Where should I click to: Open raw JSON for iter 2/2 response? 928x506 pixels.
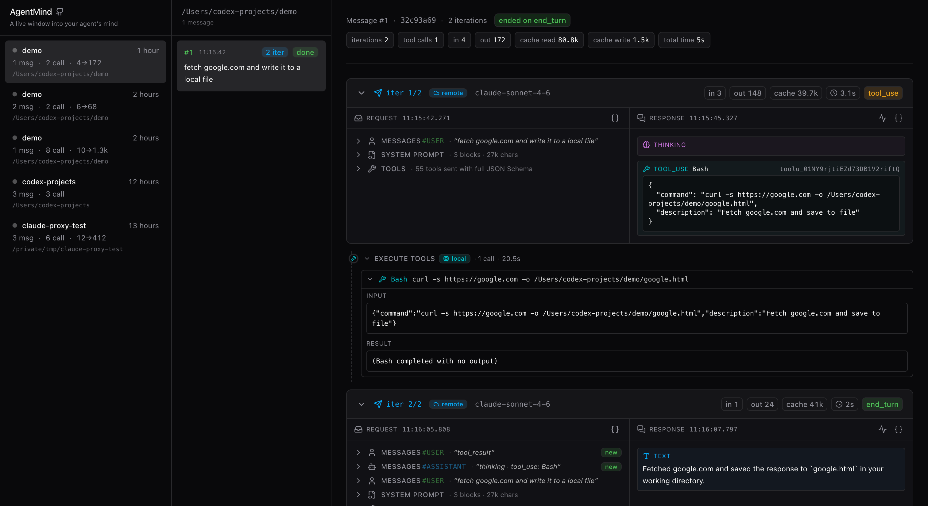tap(899, 429)
